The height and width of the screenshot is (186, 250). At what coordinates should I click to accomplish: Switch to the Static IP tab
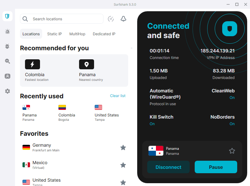(54, 34)
